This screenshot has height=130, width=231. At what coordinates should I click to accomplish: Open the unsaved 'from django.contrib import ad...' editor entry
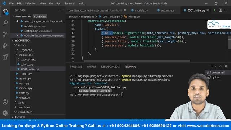44,21
